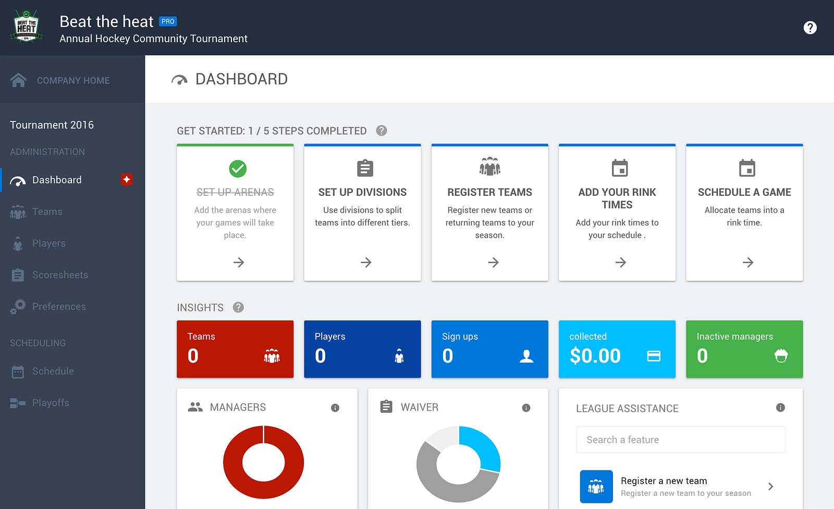Click help icon next to Insights heading

[x=238, y=307]
